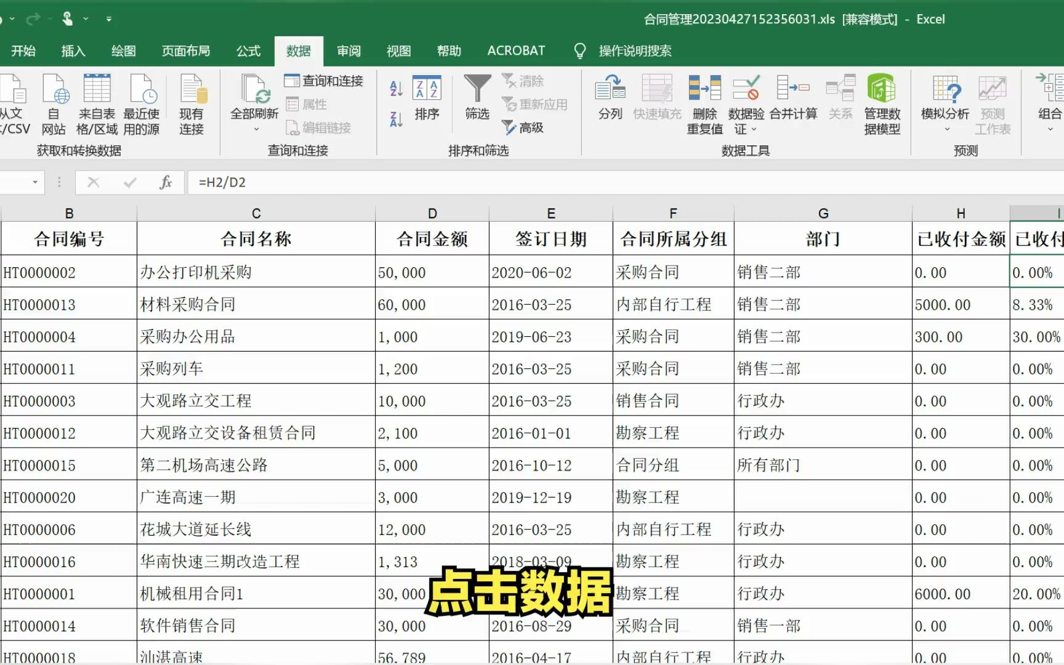Image resolution: width=1064 pixels, height=665 pixels.
Task: Open the Name Box dropdown arrow
Action: click(35, 182)
